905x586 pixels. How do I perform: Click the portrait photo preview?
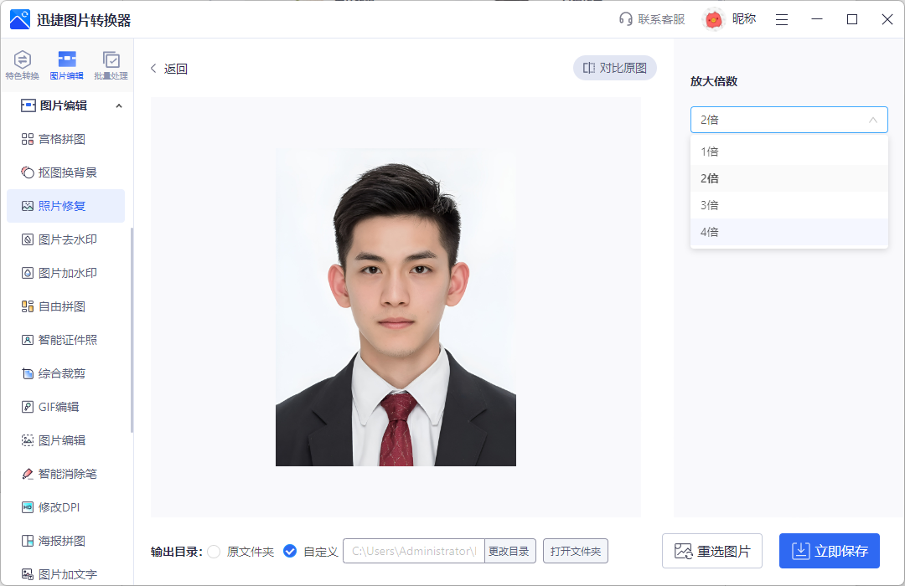click(396, 307)
